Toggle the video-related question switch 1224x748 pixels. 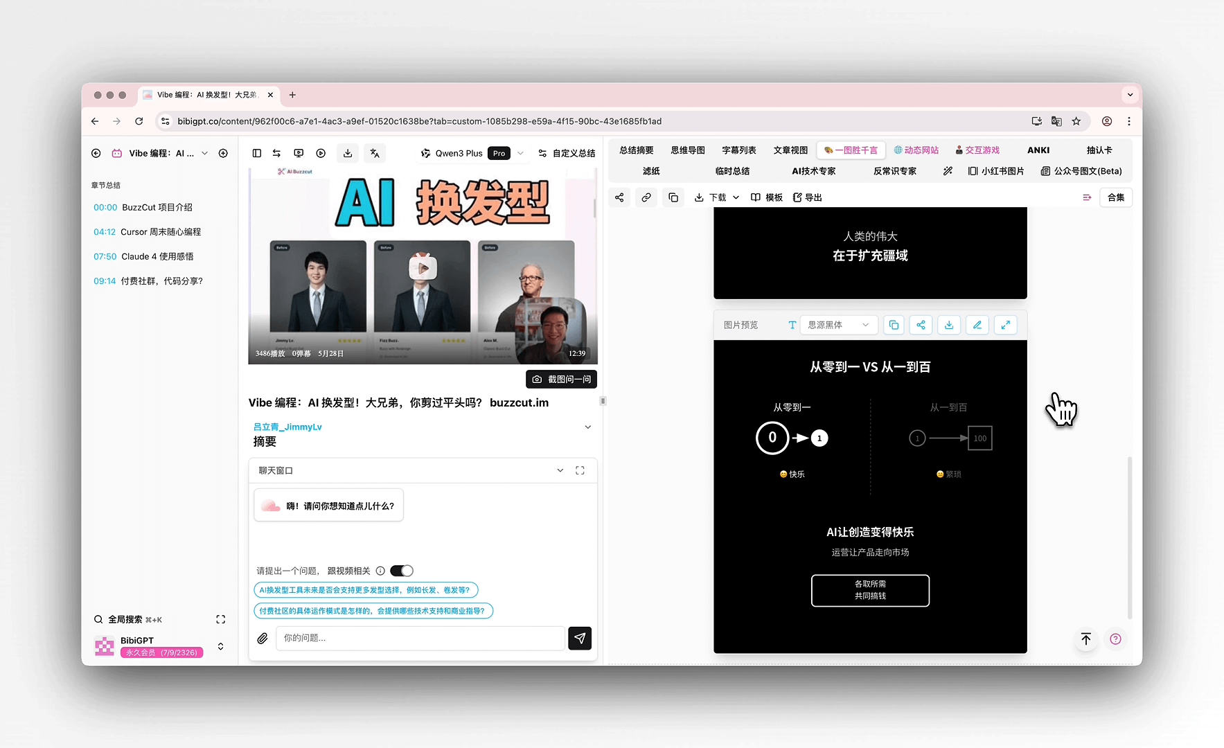point(402,571)
